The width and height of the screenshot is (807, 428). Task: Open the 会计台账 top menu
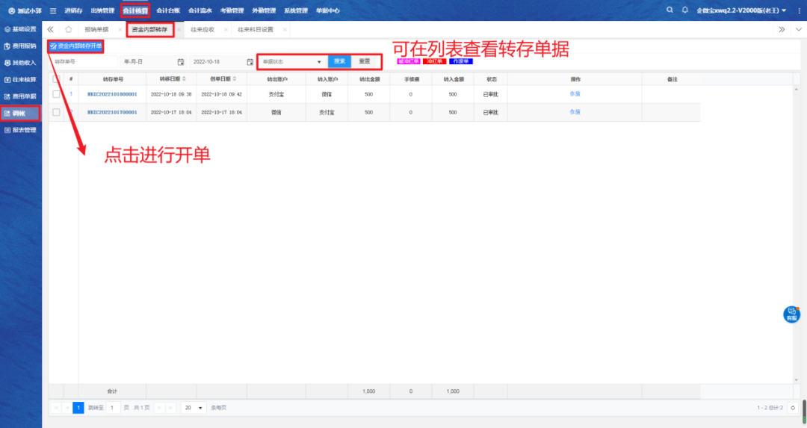tap(168, 10)
